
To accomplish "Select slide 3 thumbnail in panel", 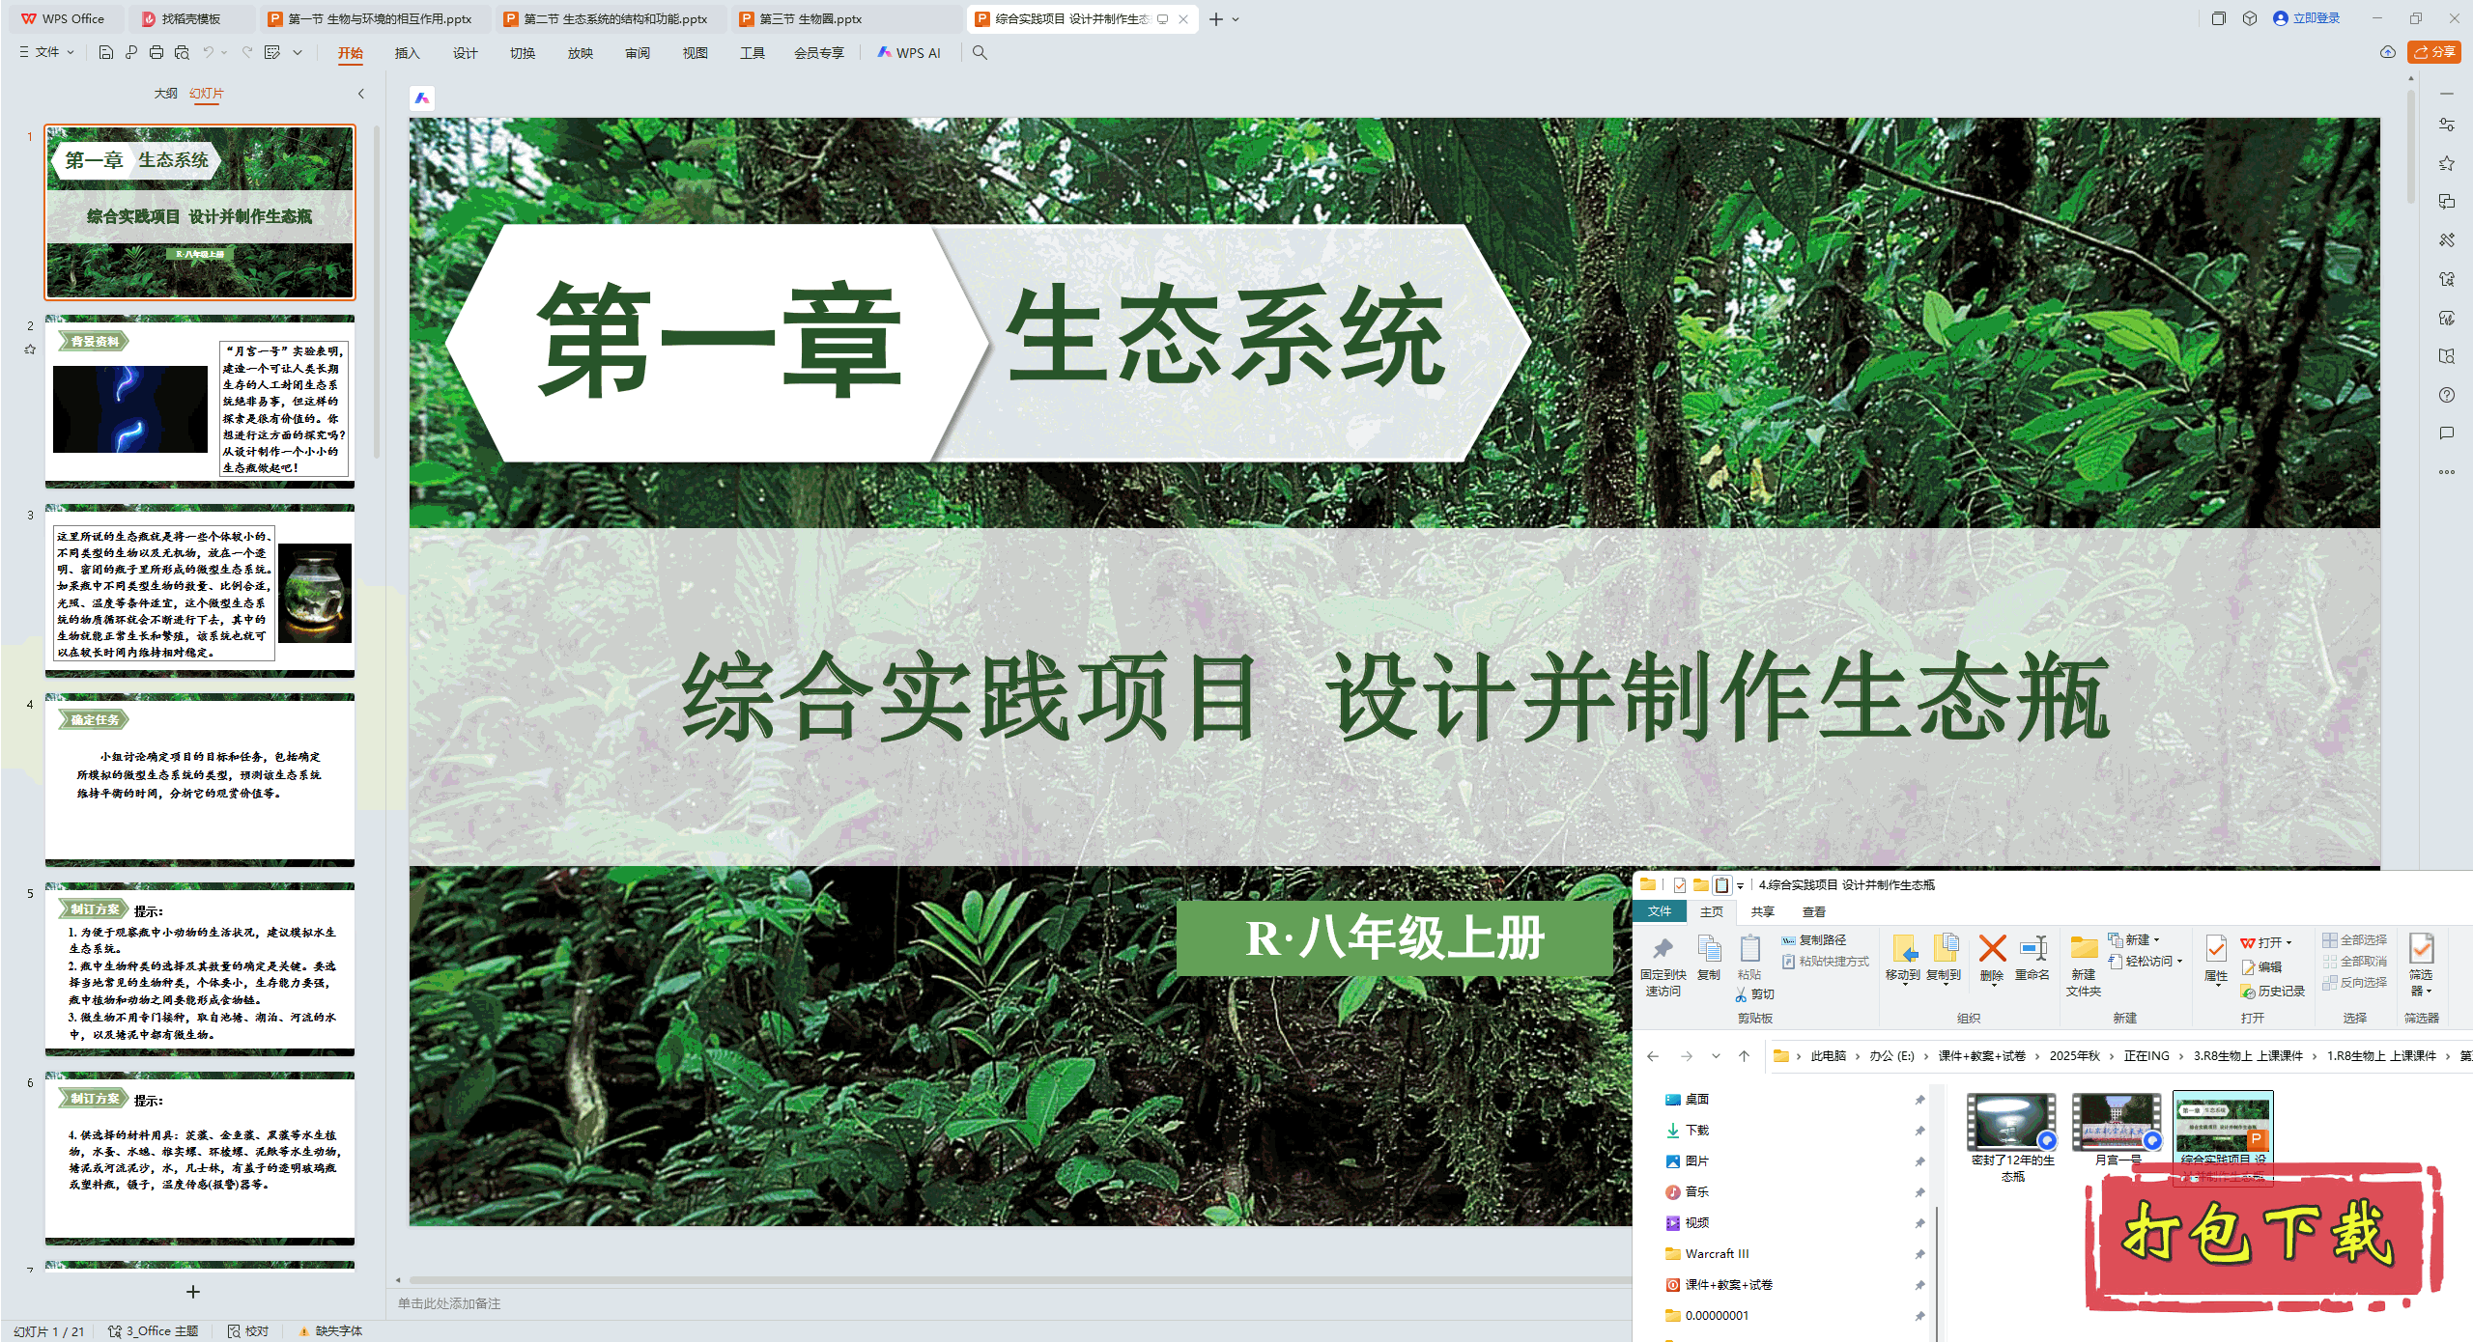I will pyautogui.click(x=200, y=591).
